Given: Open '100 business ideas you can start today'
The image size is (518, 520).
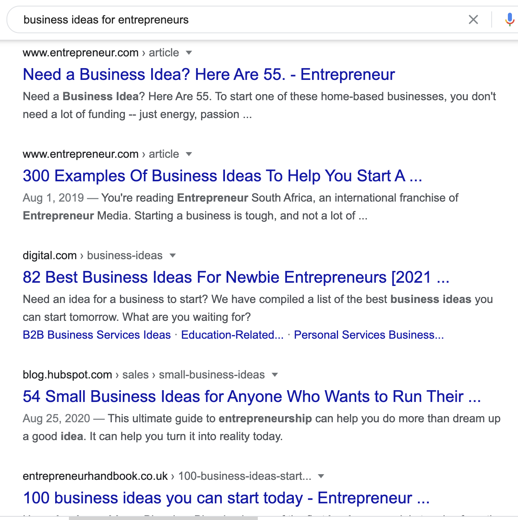Looking at the screenshot, I should pyautogui.click(x=226, y=498).
